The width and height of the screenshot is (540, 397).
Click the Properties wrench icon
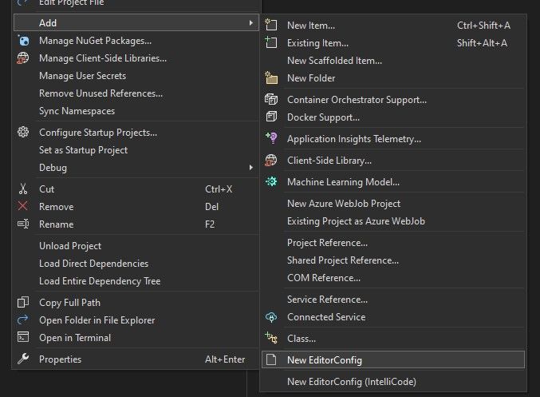coord(23,359)
